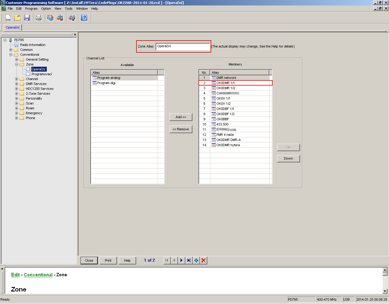Viewport: 389px width, 304px height.
Task: Open help book toolbar icon
Action: pyautogui.click(x=84, y=18)
